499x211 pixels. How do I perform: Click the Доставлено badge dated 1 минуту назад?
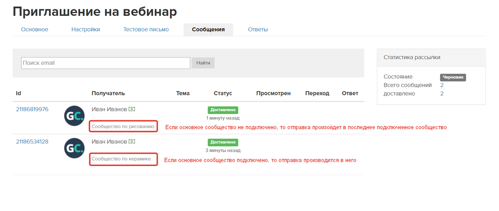223,110
